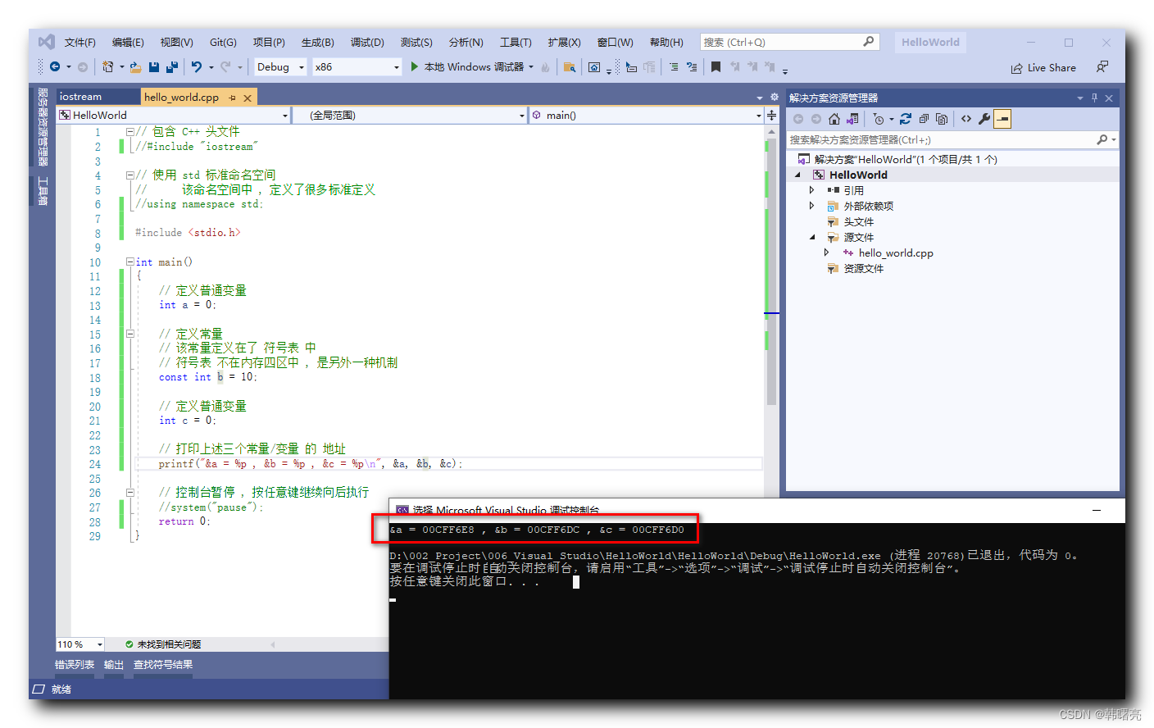Screen dimensions: 1154x728
Task: Open the 错误列表 error list tab
Action: [75, 665]
